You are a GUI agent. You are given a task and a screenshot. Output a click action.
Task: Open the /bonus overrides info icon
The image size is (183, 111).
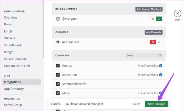coord(161,66)
